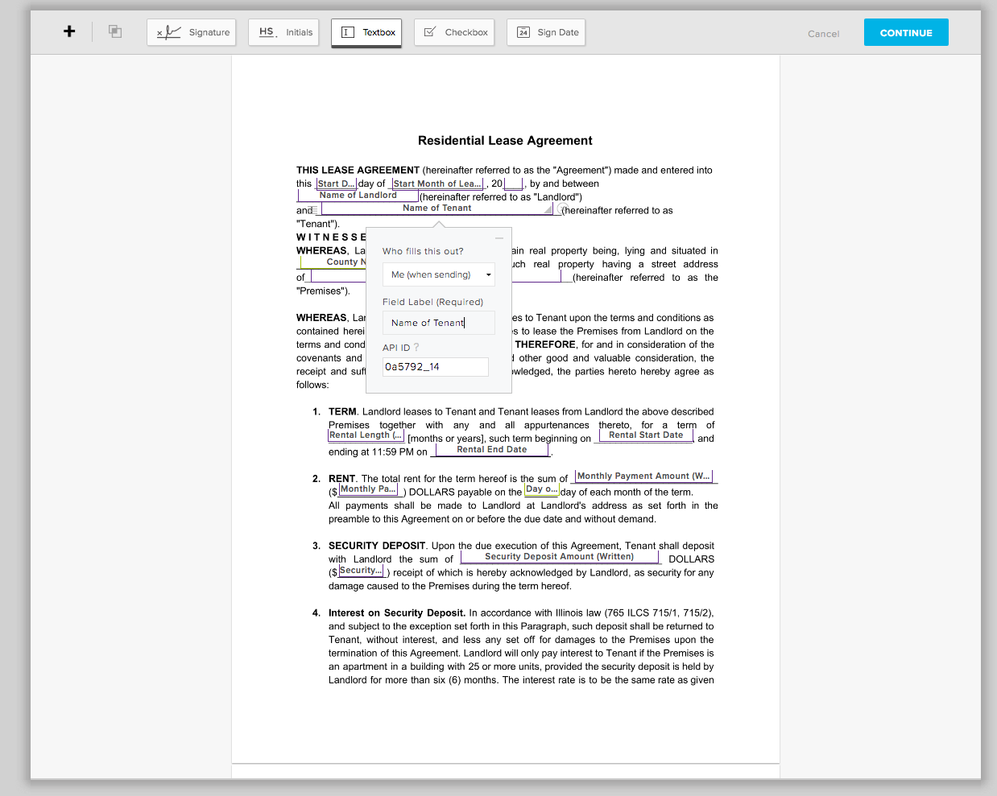997x796 pixels.
Task: Click the API ID input field
Action: point(436,367)
